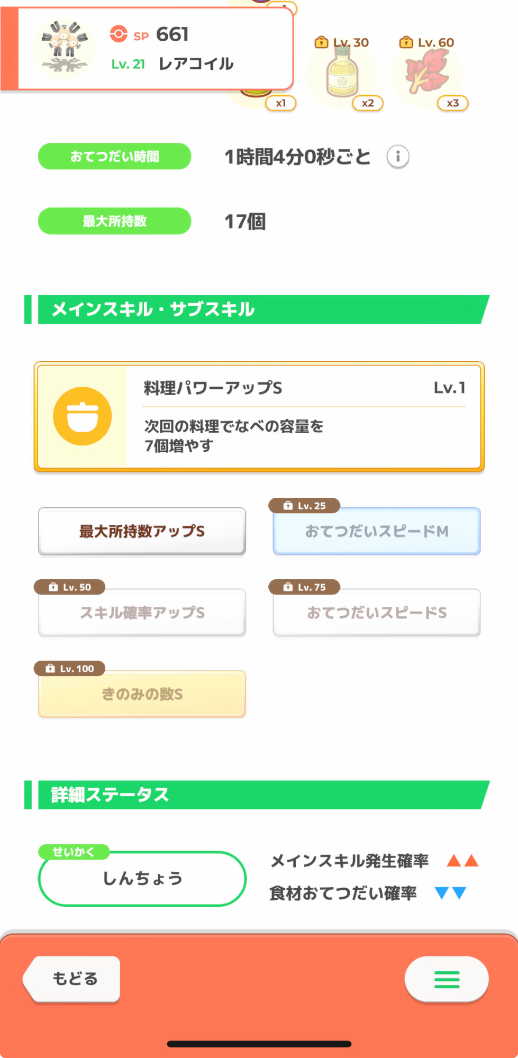The image size is (518, 1058).
Task: Open the 料理パワーアップS main skill card
Action: point(304,416)
